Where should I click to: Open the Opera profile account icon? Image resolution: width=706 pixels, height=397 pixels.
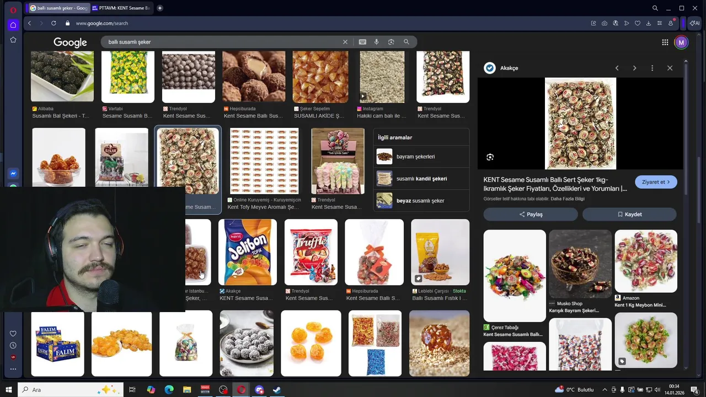[x=671, y=23]
